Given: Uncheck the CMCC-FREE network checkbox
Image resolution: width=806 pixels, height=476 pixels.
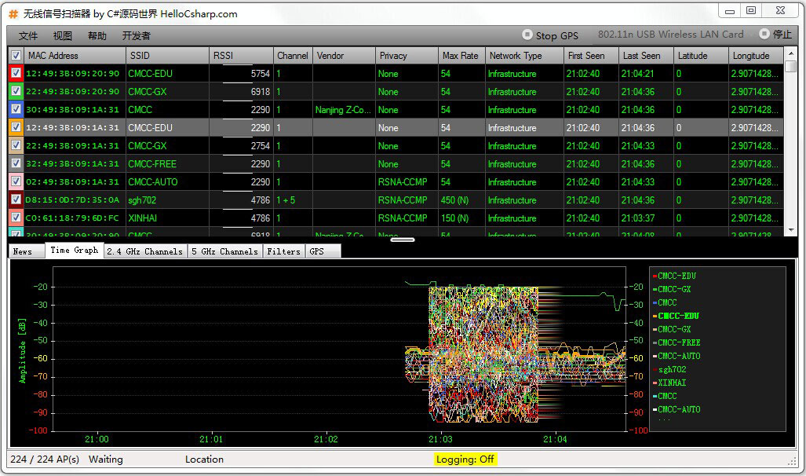Looking at the screenshot, I should pyautogui.click(x=16, y=163).
